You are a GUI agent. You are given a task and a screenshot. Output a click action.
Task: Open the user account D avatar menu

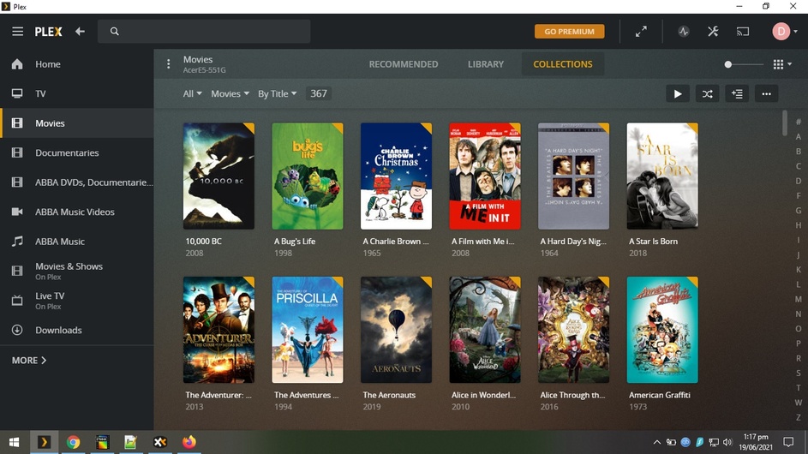click(785, 32)
